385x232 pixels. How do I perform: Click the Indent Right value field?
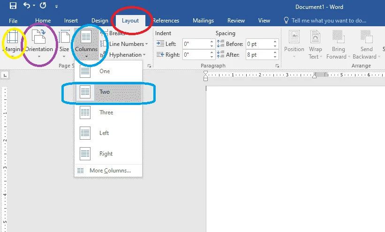tap(196, 54)
